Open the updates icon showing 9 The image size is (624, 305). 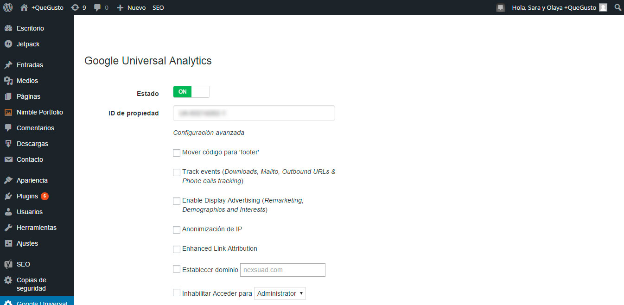75,7
